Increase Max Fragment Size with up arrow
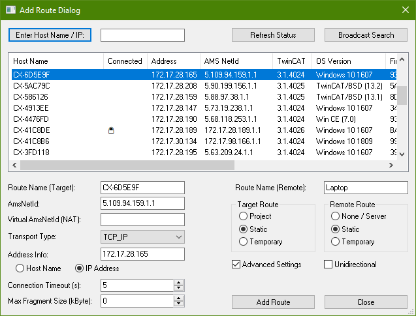This screenshot has width=416, height=316. pos(179,298)
